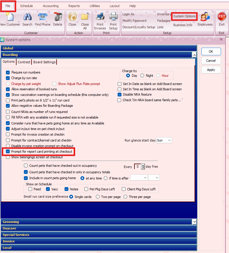Expand the Local section header
Image resolution: width=229 pixels, height=253 pixels.
click(x=99, y=248)
